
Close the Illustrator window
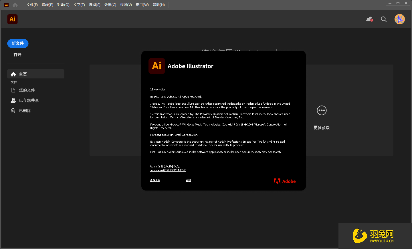(x=406, y=3)
